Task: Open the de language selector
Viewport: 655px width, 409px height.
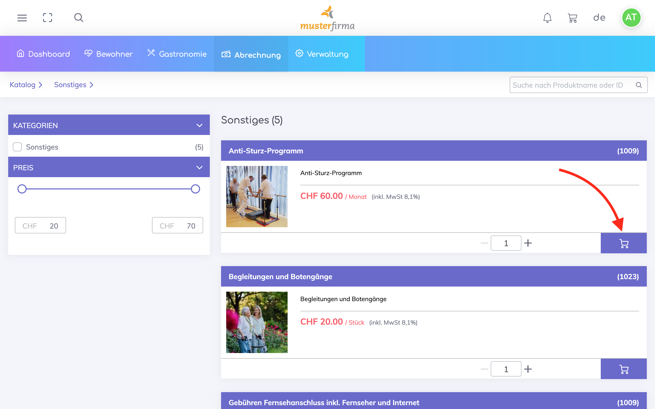Action: coord(599,18)
